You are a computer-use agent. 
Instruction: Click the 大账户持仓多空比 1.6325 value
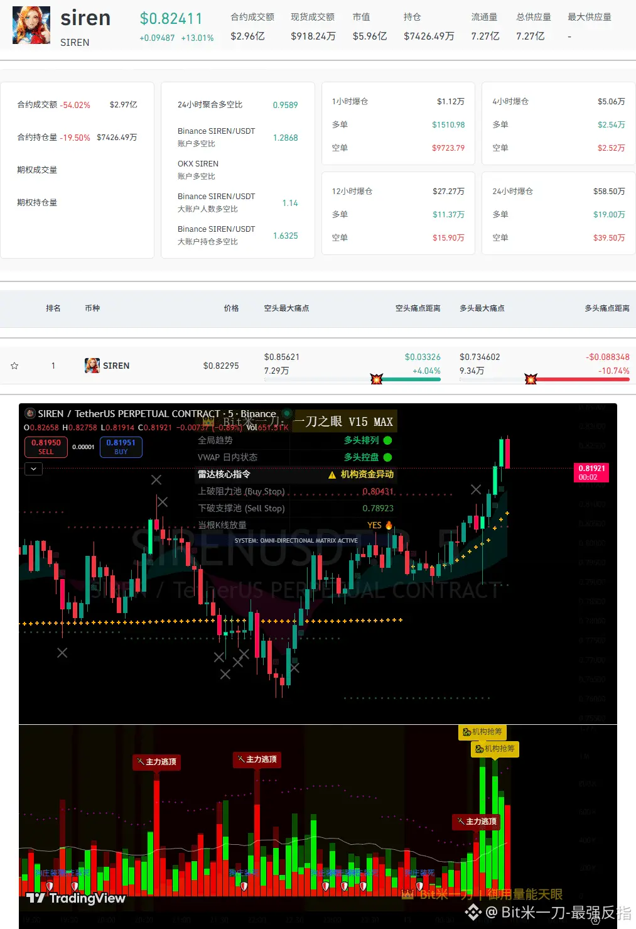click(x=285, y=236)
